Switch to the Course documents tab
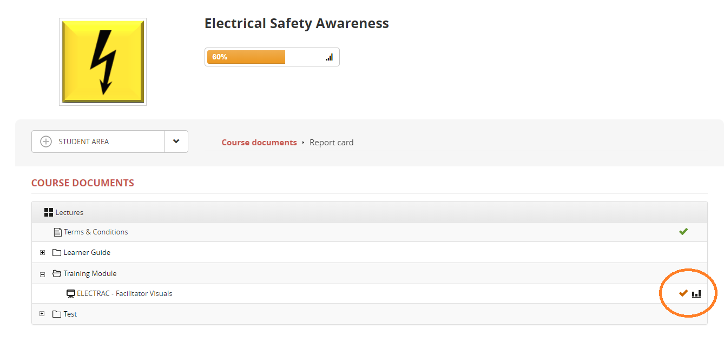The height and width of the screenshot is (343, 724). [259, 143]
